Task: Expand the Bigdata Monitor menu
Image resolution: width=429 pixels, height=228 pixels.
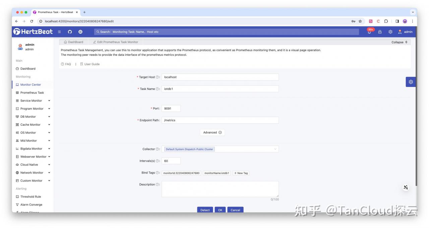Action: tap(33, 149)
